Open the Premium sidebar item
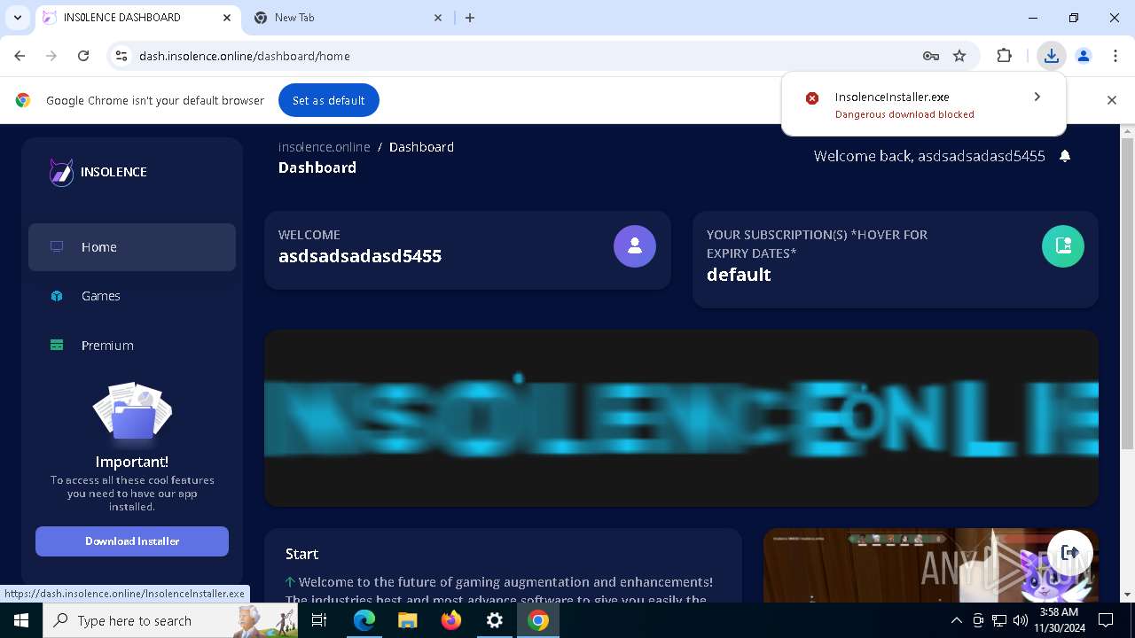The width and height of the screenshot is (1135, 638). click(x=132, y=346)
